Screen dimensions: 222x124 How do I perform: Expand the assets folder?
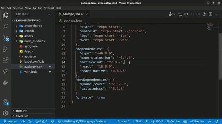[x=33, y=36]
